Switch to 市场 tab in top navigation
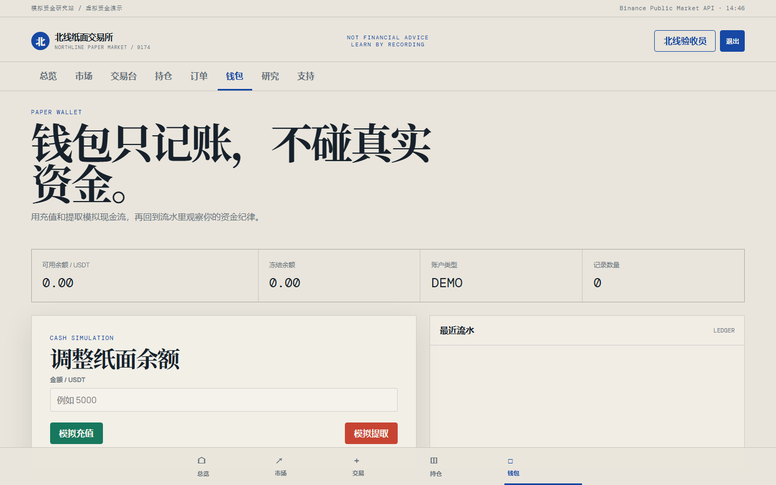 pyautogui.click(x=84, y=76)
